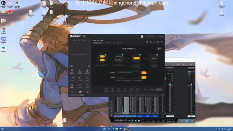Click the far-right channel fader knob in DAW
This screenshot has width=233, height=131.
(x=191, y=84)
